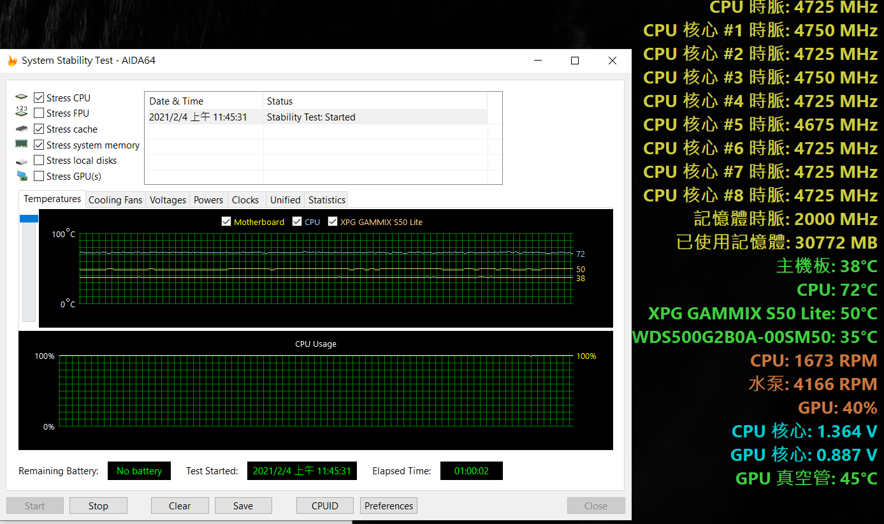Click the disk drive icon beside Stress local disks

click(22, 161)
